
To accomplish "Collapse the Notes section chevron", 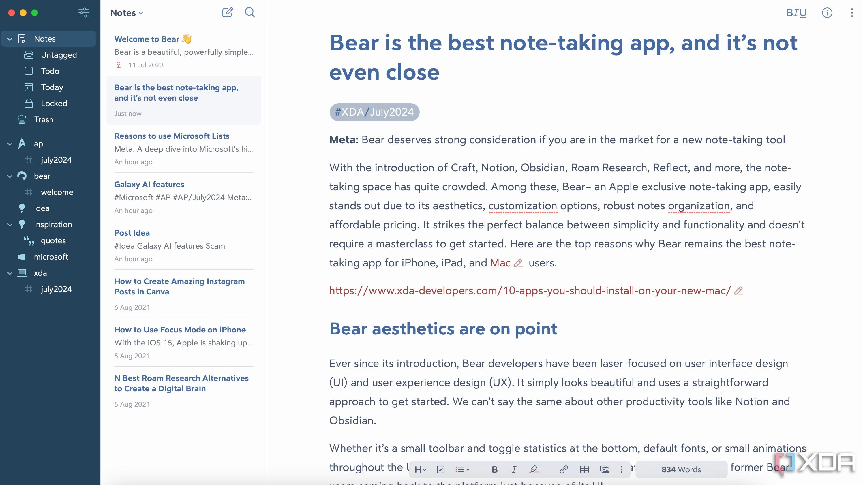I will [x=10, y=39].
